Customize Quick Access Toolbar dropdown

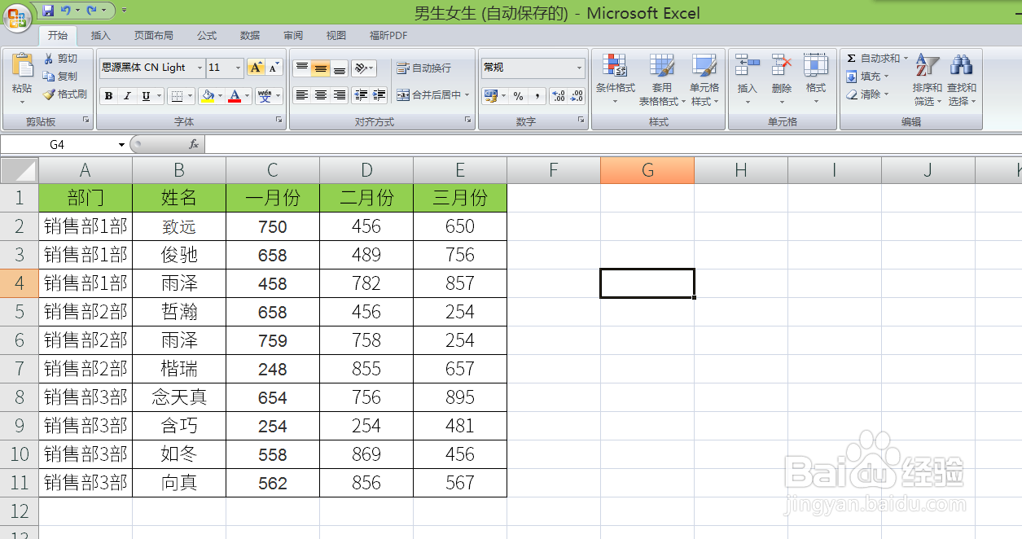(x=125, y=11)
